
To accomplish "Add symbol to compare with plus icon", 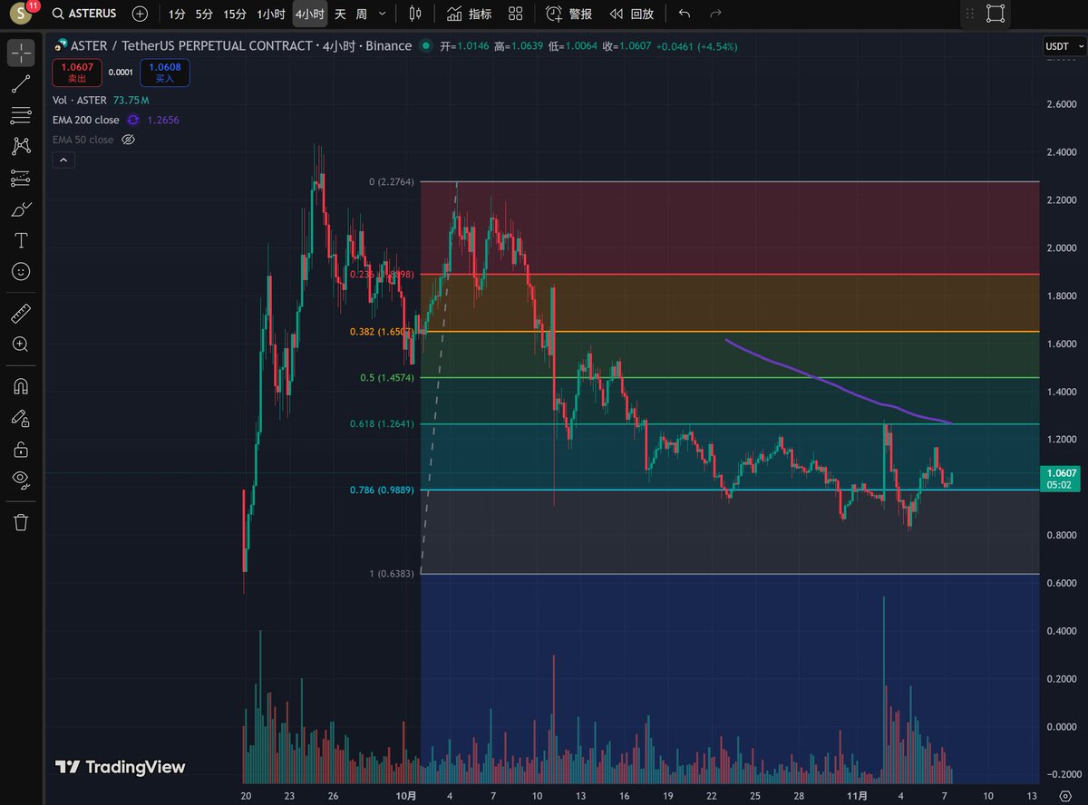I will pos(140,14).
